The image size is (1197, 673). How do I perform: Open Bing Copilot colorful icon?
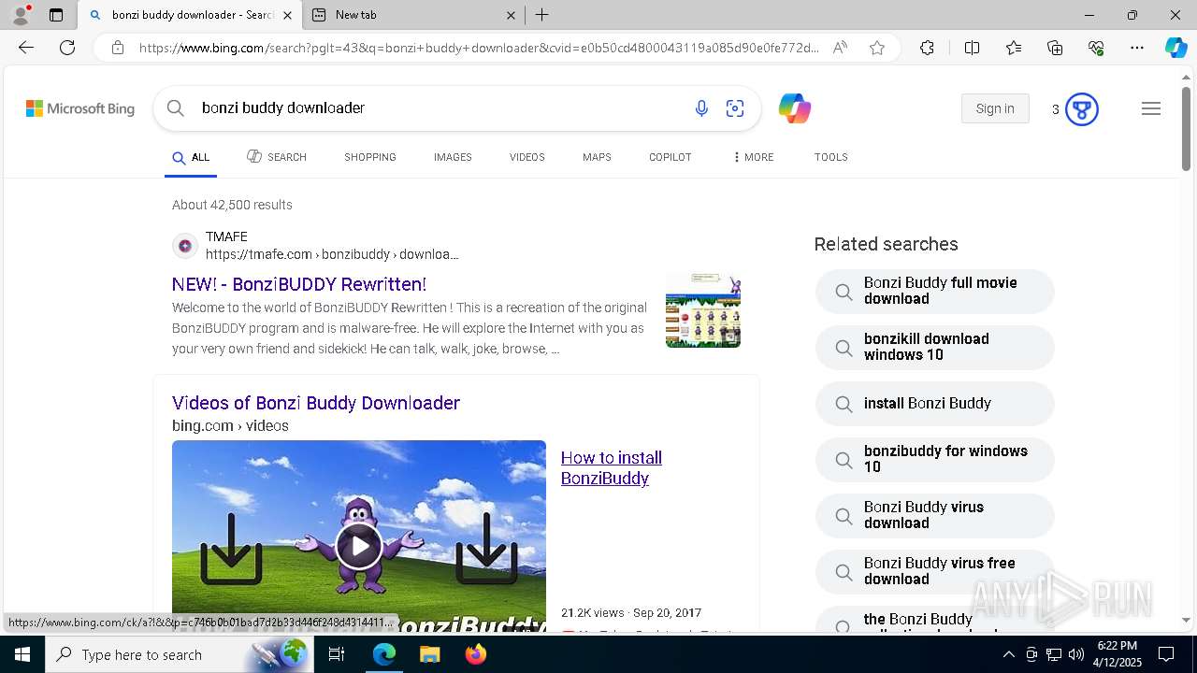pyautogui.click(x=795, y=108)
